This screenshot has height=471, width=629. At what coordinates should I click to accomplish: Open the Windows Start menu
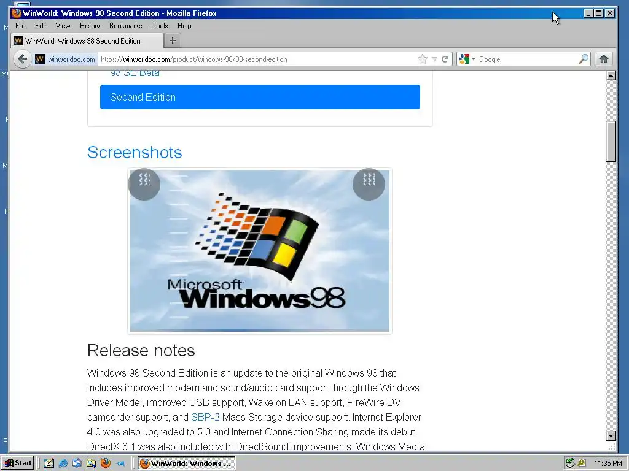(x=17, y=463)
